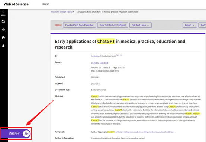Click the MAY 2023 published date
Screen dimensions: 206x142
95,77
